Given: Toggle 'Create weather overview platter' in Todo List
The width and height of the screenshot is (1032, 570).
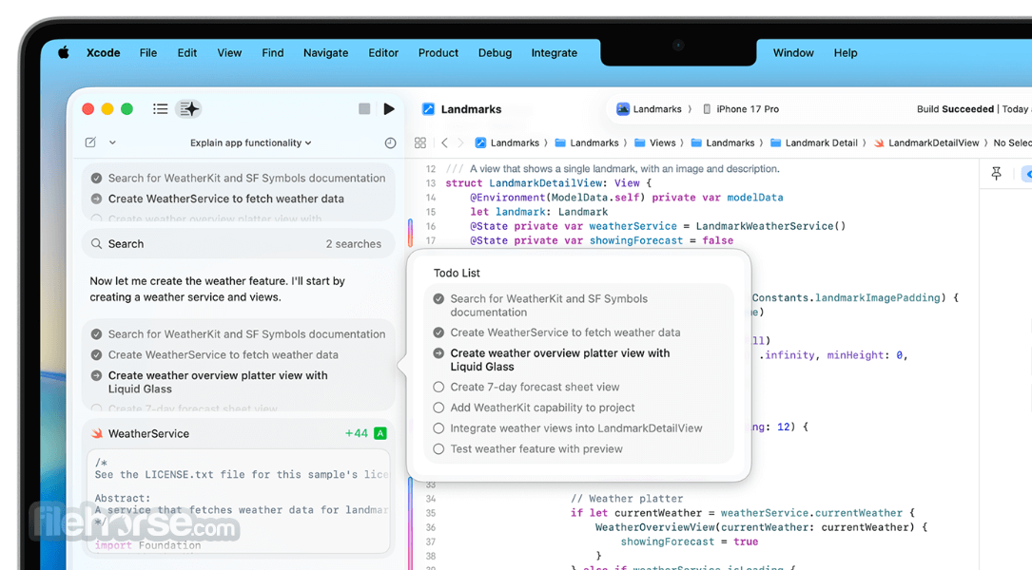Looking at the screenshot, I should (x=438, y=353).
